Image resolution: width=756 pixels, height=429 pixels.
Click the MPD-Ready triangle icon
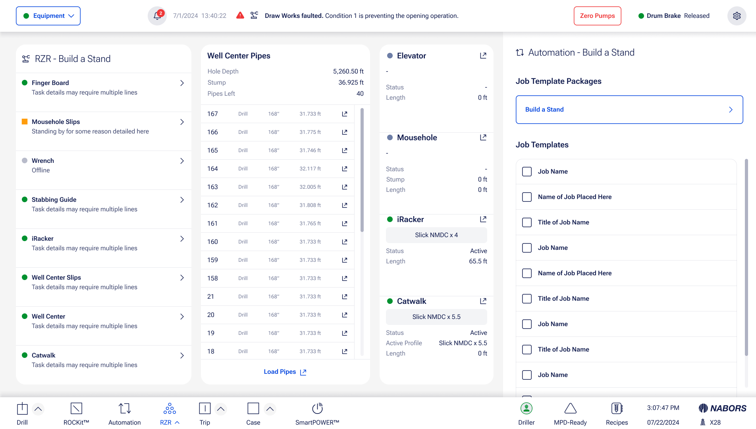571,408
